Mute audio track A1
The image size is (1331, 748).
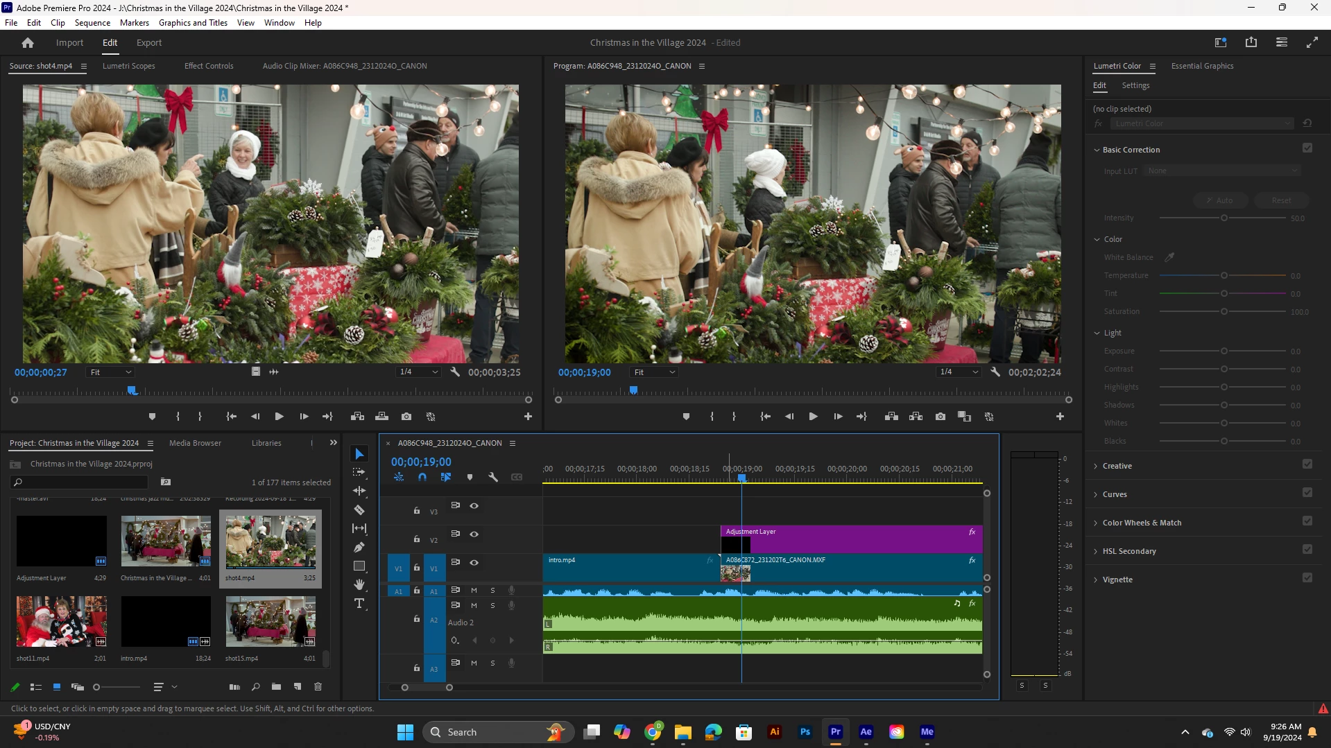pos(474,591)
